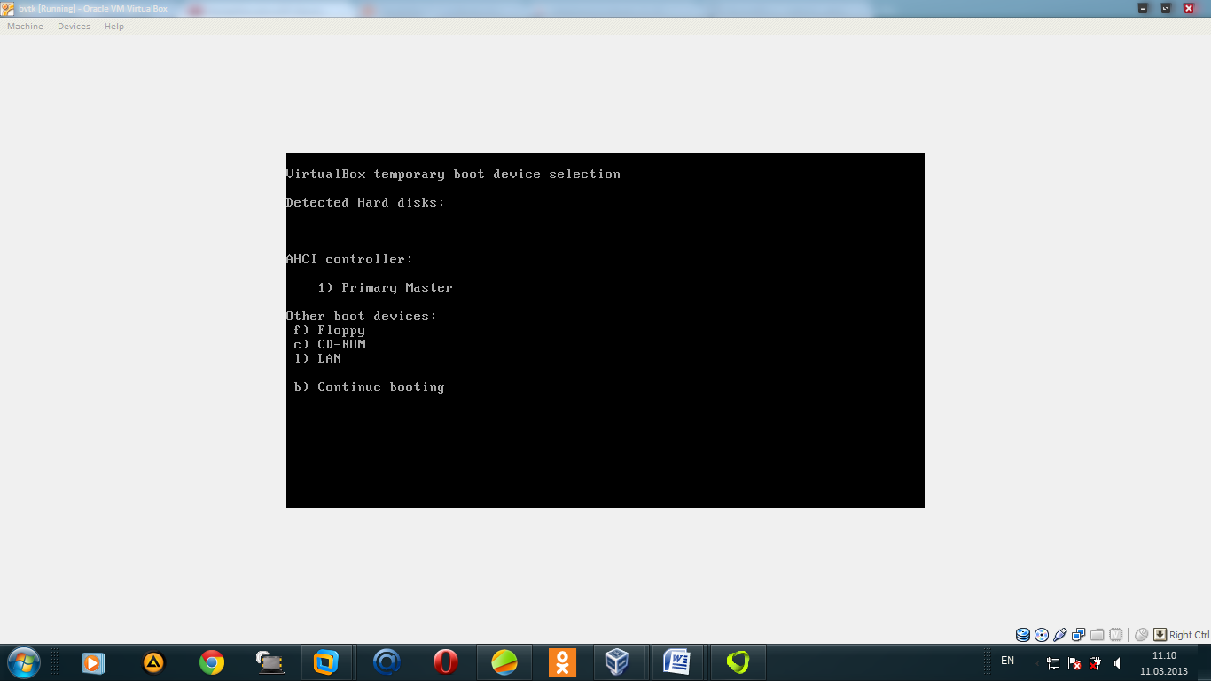Restore down the VirtualBox window
The image size is (1211, 681).
coord(1166,8)
